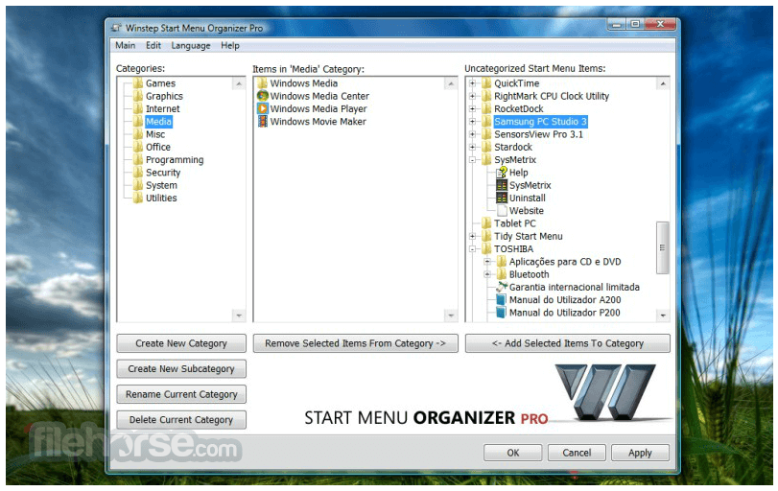Click the Windows Media Center icon
Viewport: 778px width, 491px height.
click(263, 96)
